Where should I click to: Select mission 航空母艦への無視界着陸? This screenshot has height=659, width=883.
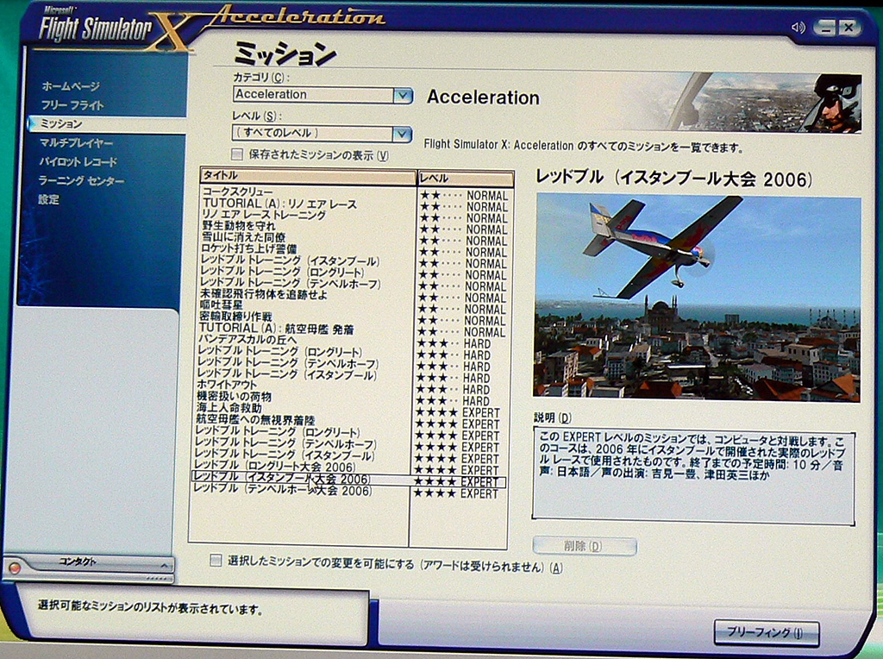(x=255, y=420)
